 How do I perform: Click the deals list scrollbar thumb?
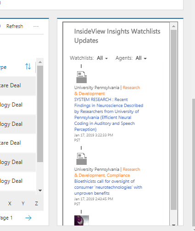(40, 114)
